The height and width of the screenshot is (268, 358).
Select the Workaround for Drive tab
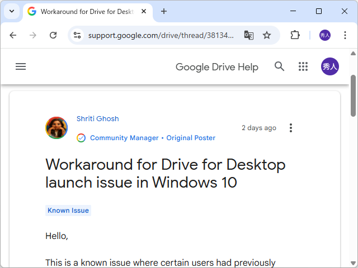pos(87,11)
